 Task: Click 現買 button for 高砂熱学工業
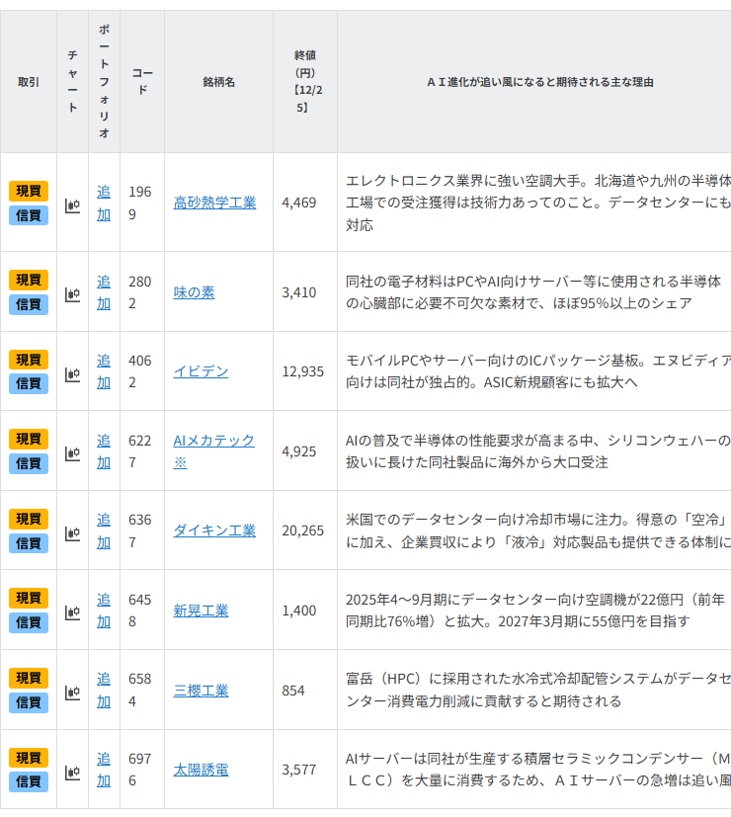point(29,192)
